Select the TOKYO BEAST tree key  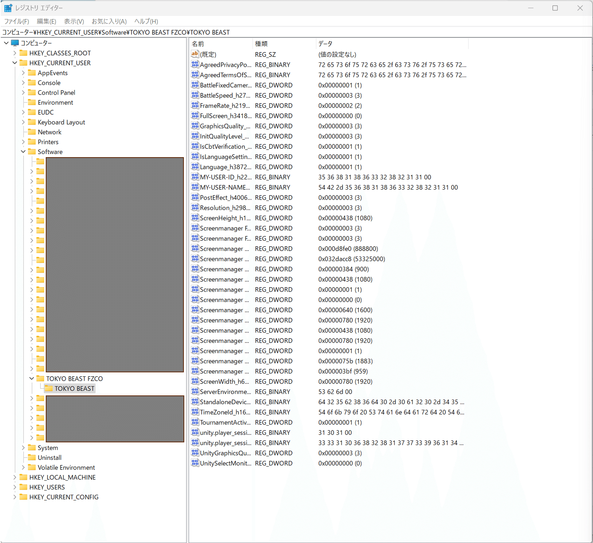click(74, 388)
